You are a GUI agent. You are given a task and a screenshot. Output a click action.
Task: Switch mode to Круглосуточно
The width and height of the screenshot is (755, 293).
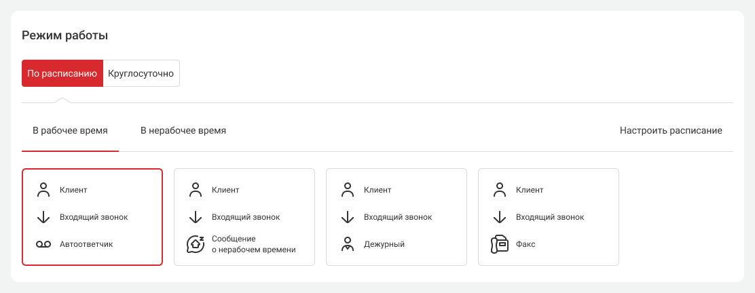click(x=141, y=73)
